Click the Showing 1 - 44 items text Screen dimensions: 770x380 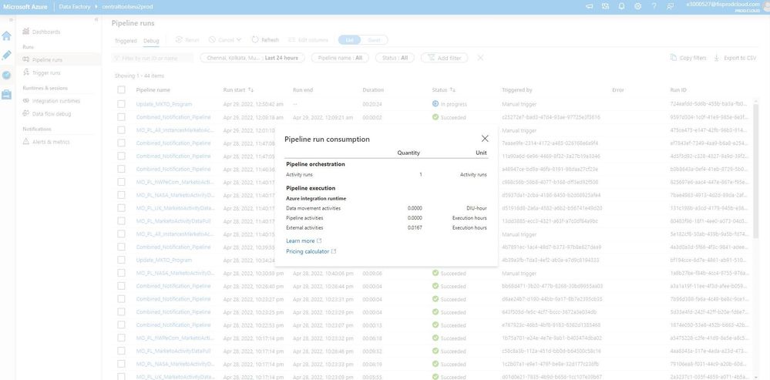[x=140, y=76]
